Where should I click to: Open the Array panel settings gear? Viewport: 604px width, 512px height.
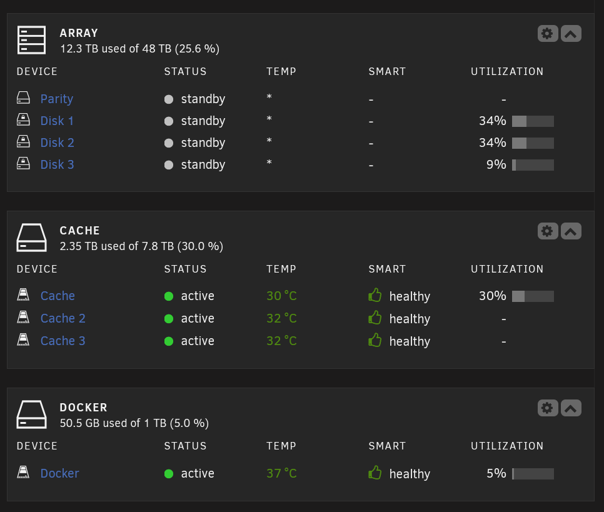(x=547, y=34)
